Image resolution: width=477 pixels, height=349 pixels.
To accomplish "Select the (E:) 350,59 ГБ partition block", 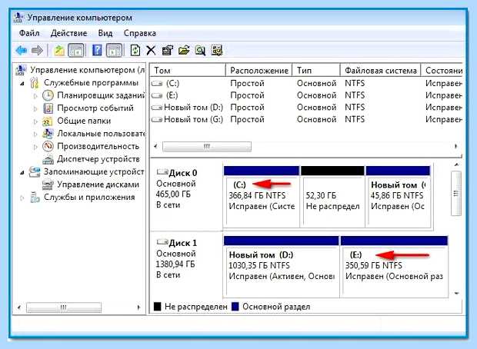I will tap(394, 267).
